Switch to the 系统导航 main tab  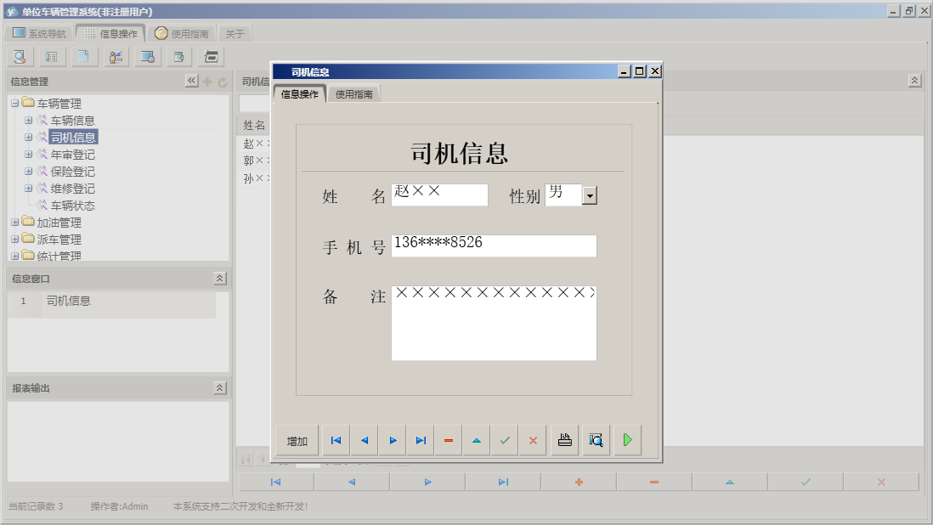(39, 33)
